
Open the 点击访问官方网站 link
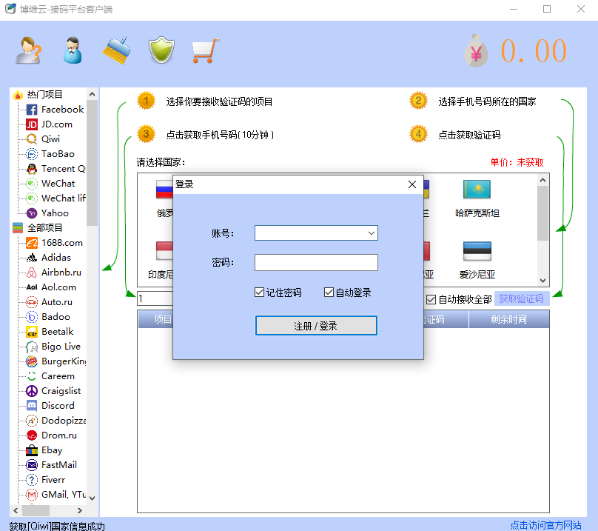[545, 525]
